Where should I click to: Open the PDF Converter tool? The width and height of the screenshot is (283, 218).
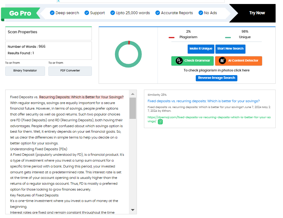70,71
